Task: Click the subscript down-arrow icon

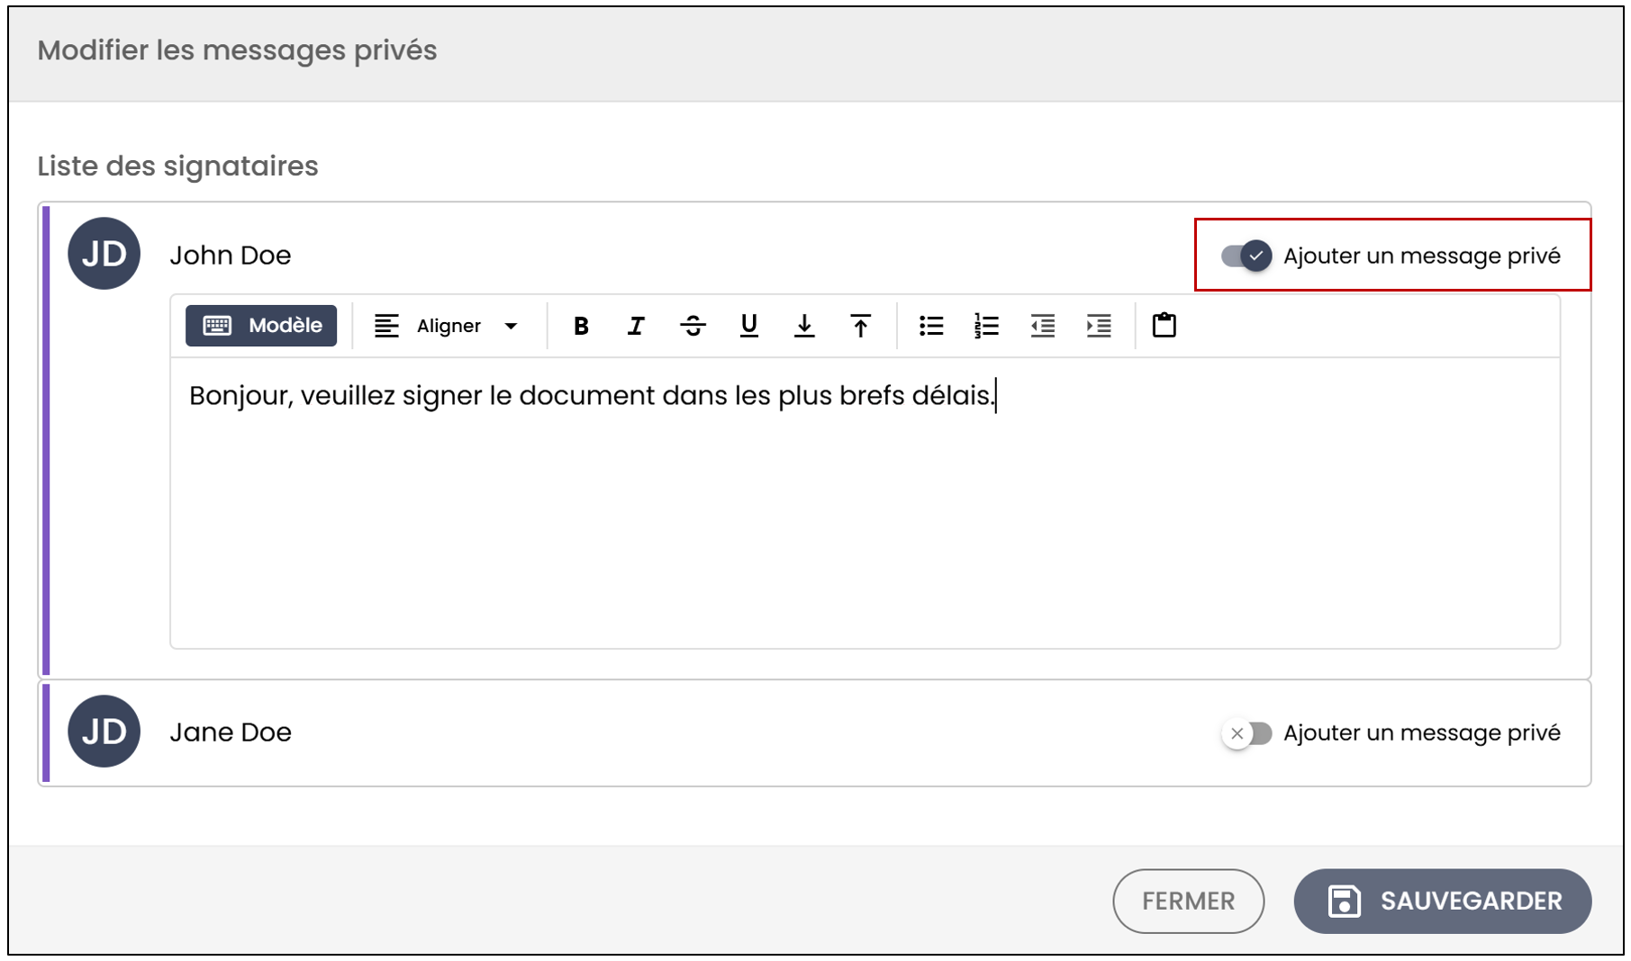Action: (804, 326)
